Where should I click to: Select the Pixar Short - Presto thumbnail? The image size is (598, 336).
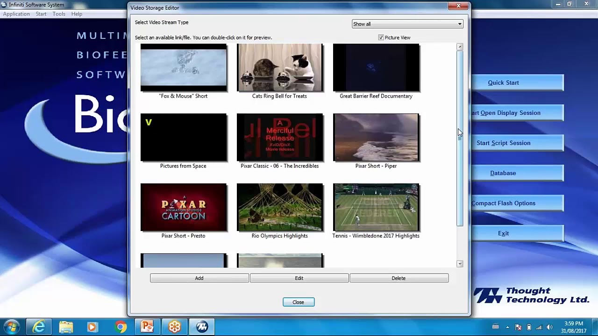click(184, 208)
